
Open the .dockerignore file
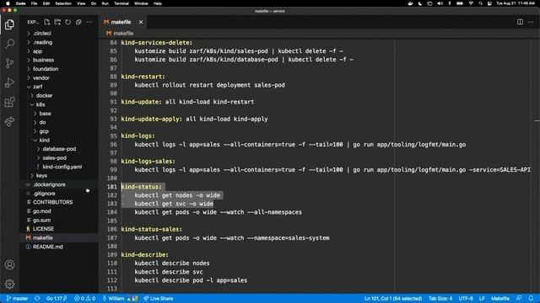49,184
